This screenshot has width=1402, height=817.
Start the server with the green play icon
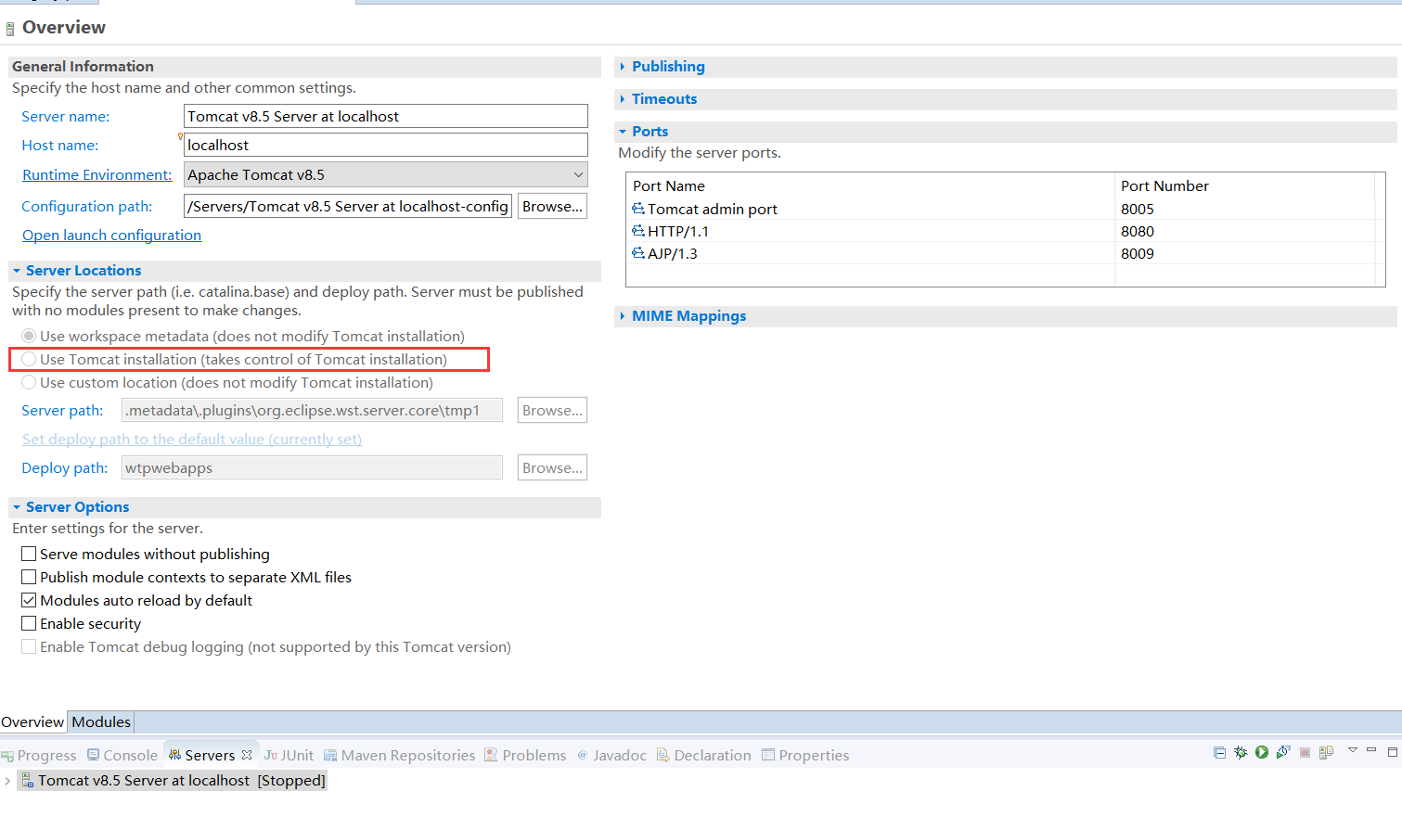1262,752
